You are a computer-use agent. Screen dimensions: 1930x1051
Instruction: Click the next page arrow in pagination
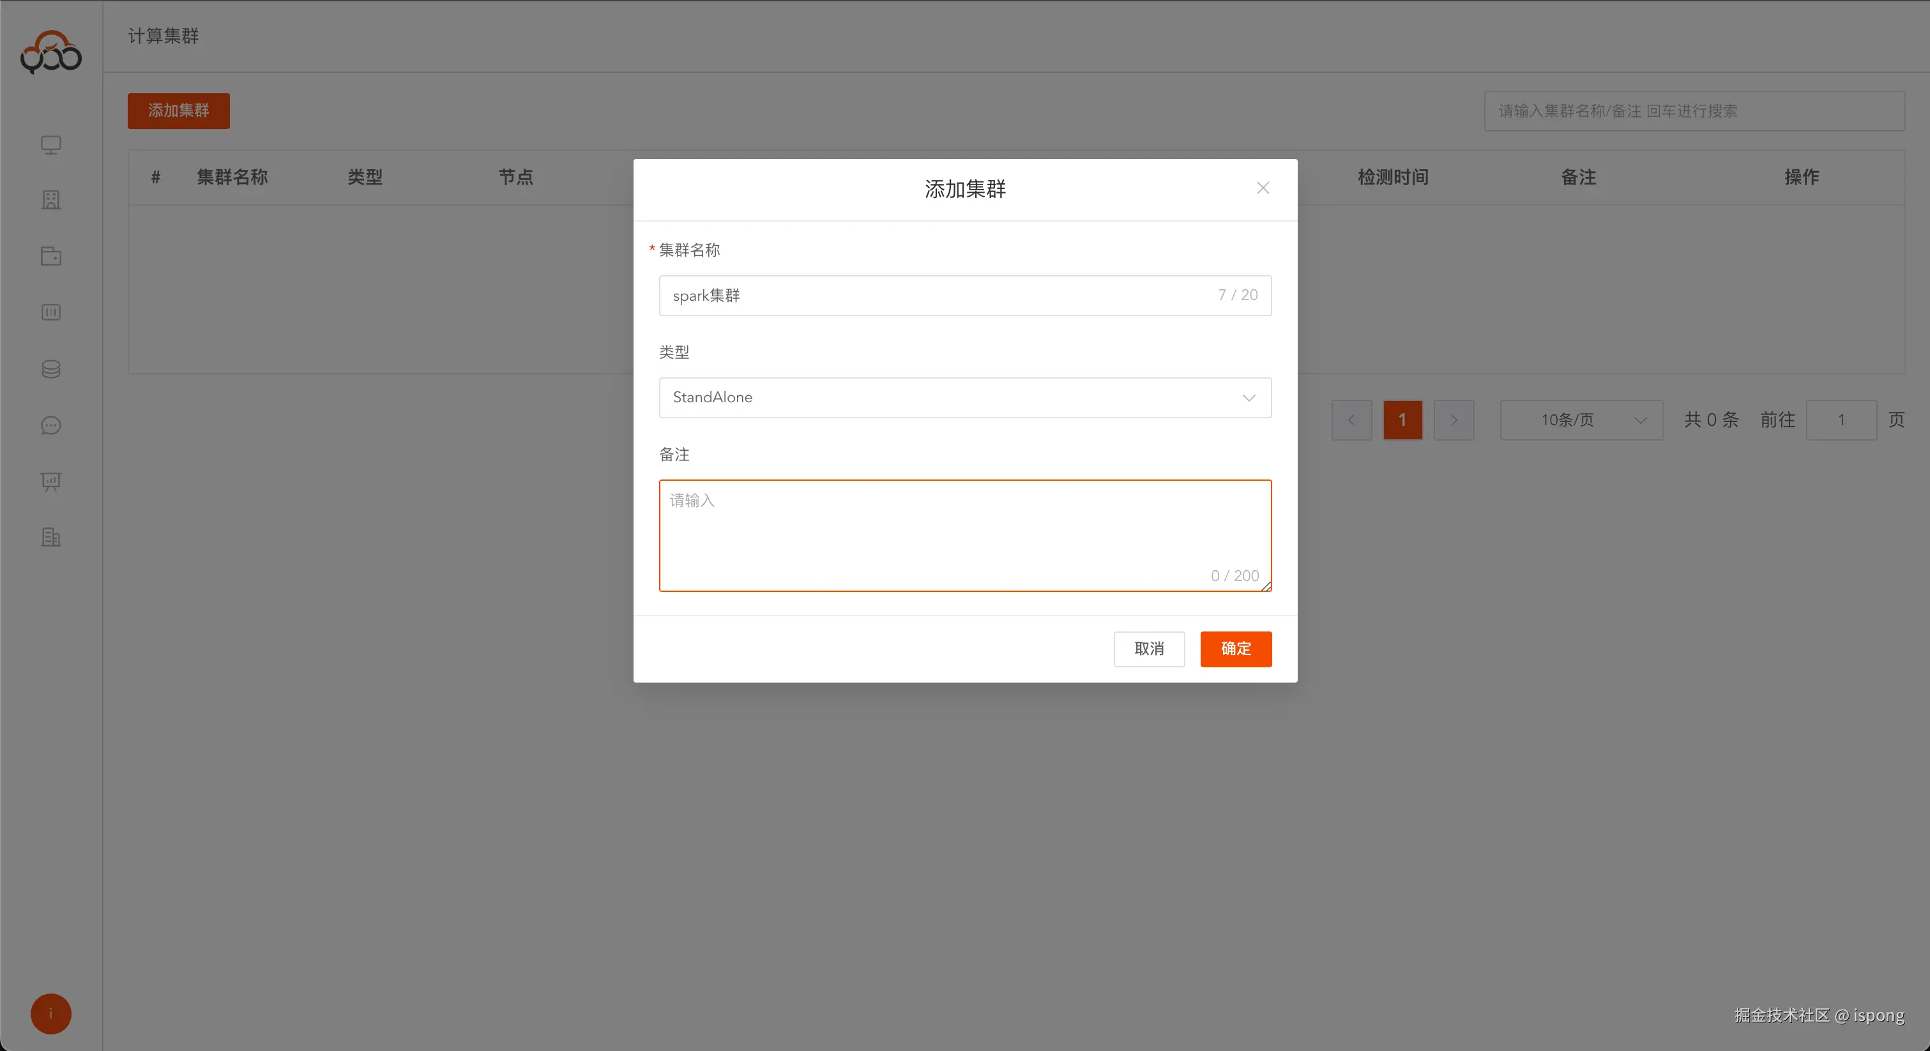[1454, 420]
